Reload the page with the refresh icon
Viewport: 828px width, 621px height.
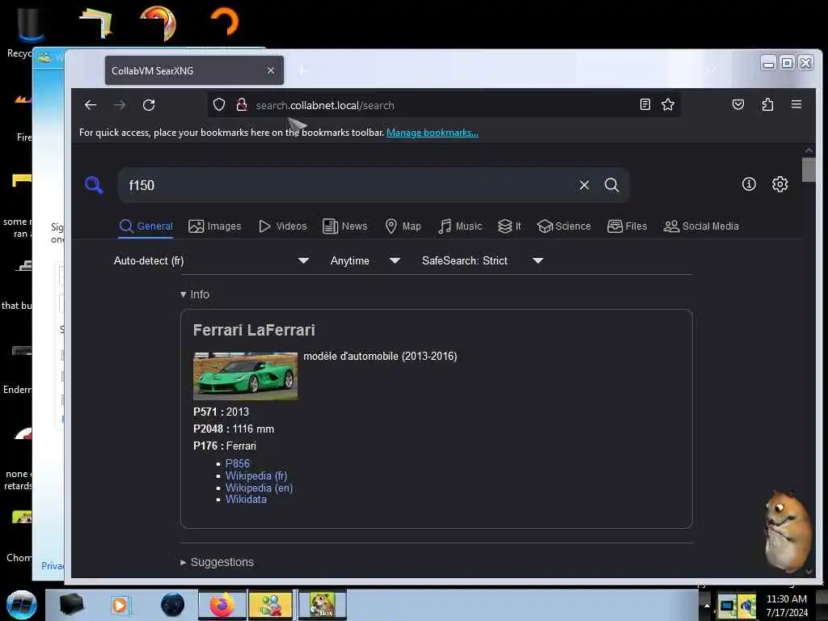[149, 105]
